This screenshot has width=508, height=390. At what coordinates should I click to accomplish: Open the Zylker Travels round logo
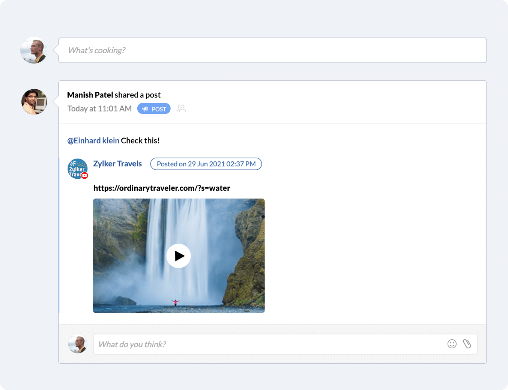tap(77, 168)
